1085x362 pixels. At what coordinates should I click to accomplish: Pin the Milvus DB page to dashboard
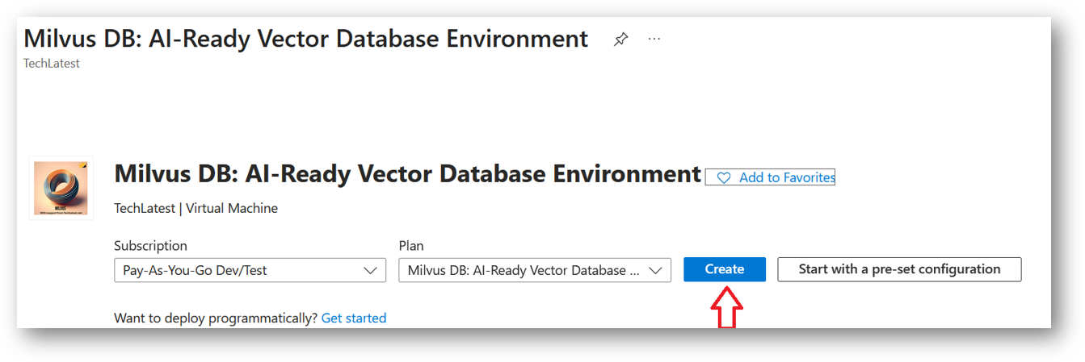click(x=620, y=40)
